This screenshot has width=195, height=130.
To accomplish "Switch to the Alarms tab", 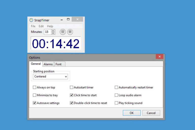I will tap(48, 64).
